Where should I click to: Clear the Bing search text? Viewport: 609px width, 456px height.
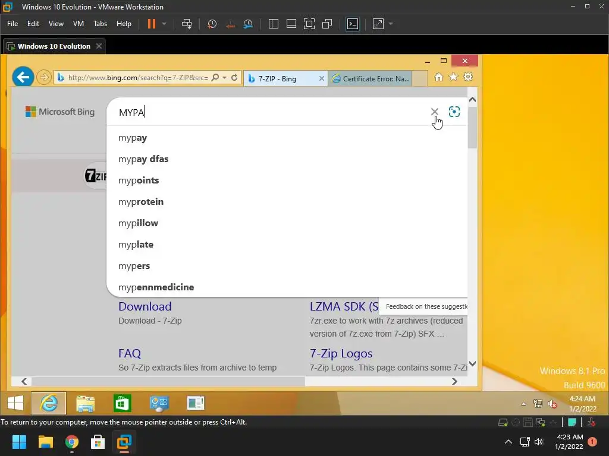tap(435, 112)
